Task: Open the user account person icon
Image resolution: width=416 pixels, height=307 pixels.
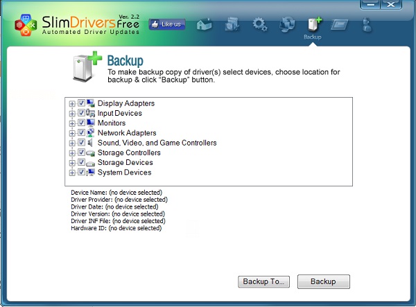Action: [367, 25]
